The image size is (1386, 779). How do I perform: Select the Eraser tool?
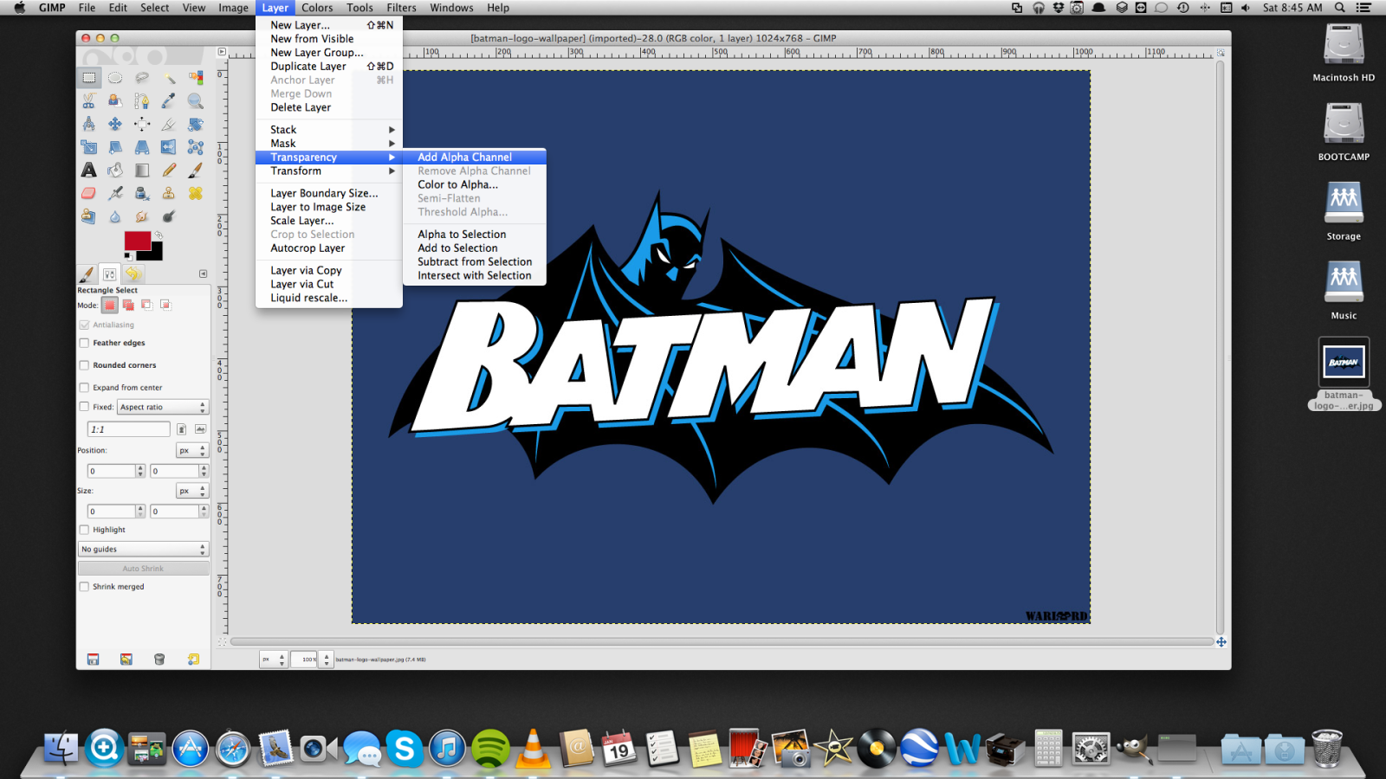pyautogui.click(x=88, y=193)
